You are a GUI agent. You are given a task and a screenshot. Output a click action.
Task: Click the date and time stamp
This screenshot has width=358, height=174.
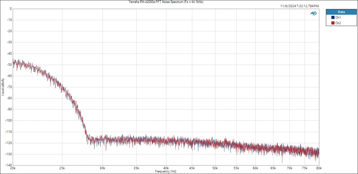(299, 6)
